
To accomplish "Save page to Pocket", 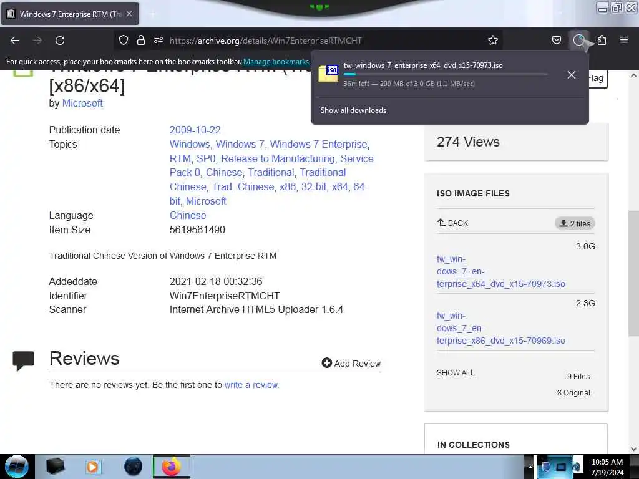I will [x=556, y=40].
